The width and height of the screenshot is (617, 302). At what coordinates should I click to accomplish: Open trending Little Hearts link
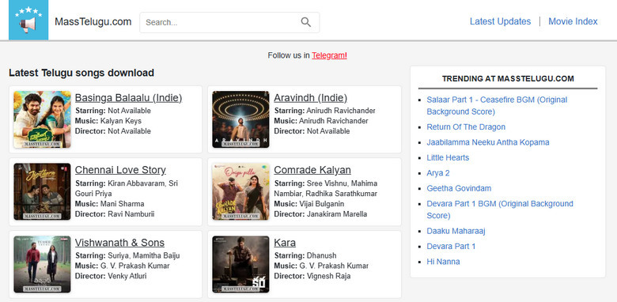(x=448, y=157)
